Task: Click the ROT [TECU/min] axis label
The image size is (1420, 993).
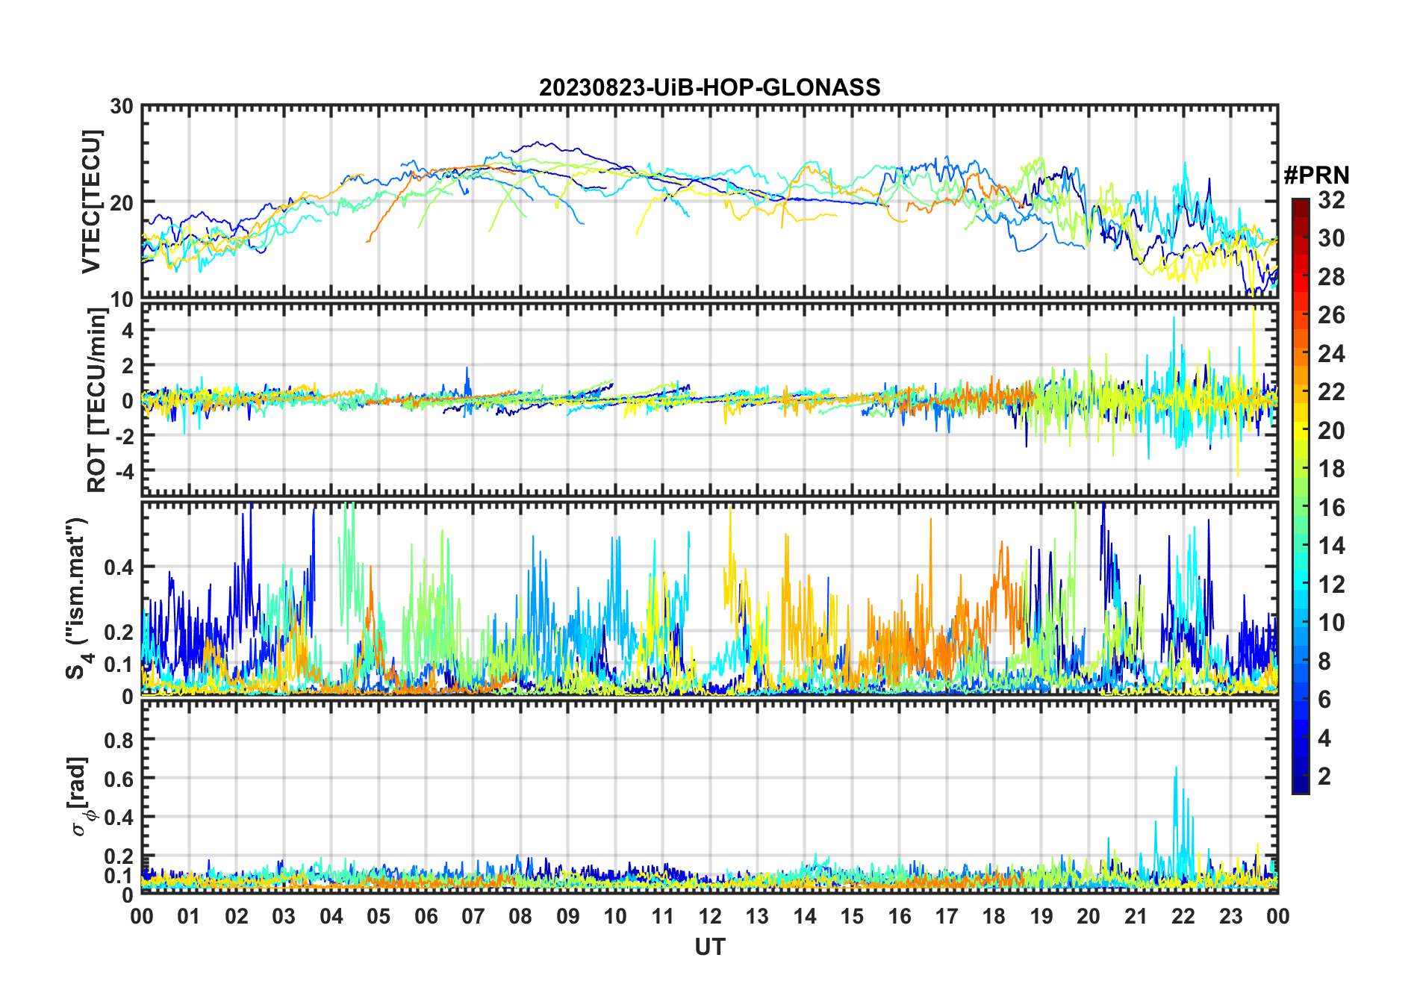Action: click(97, 400)
